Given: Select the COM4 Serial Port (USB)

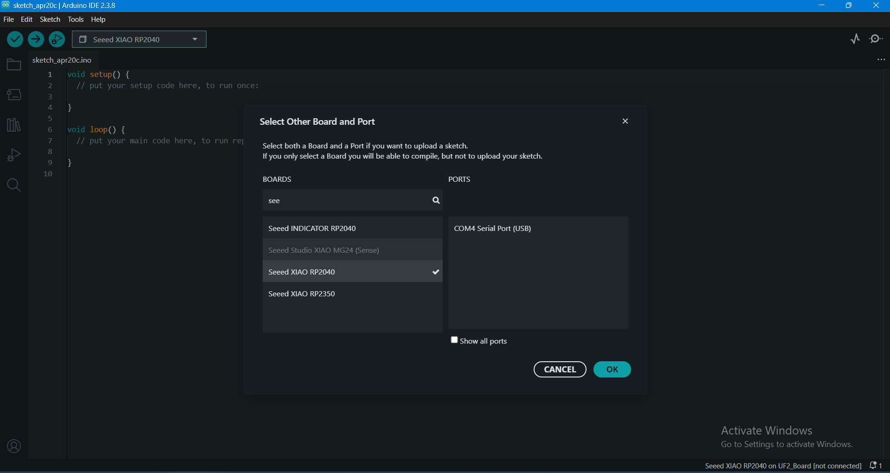Looking at the screenshot, I should (538, 228).
